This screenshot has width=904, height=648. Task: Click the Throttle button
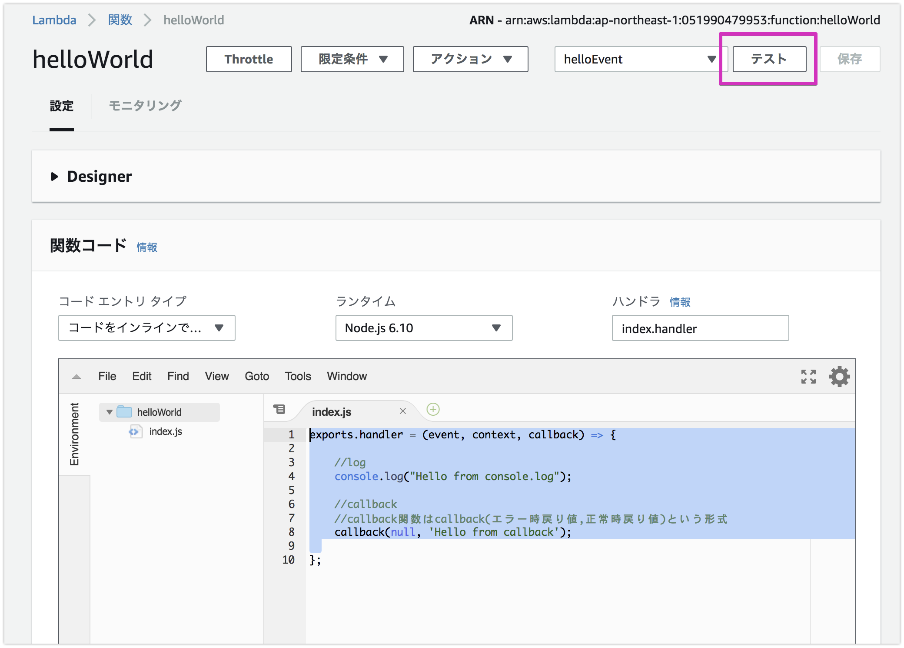tap(248, 59)
